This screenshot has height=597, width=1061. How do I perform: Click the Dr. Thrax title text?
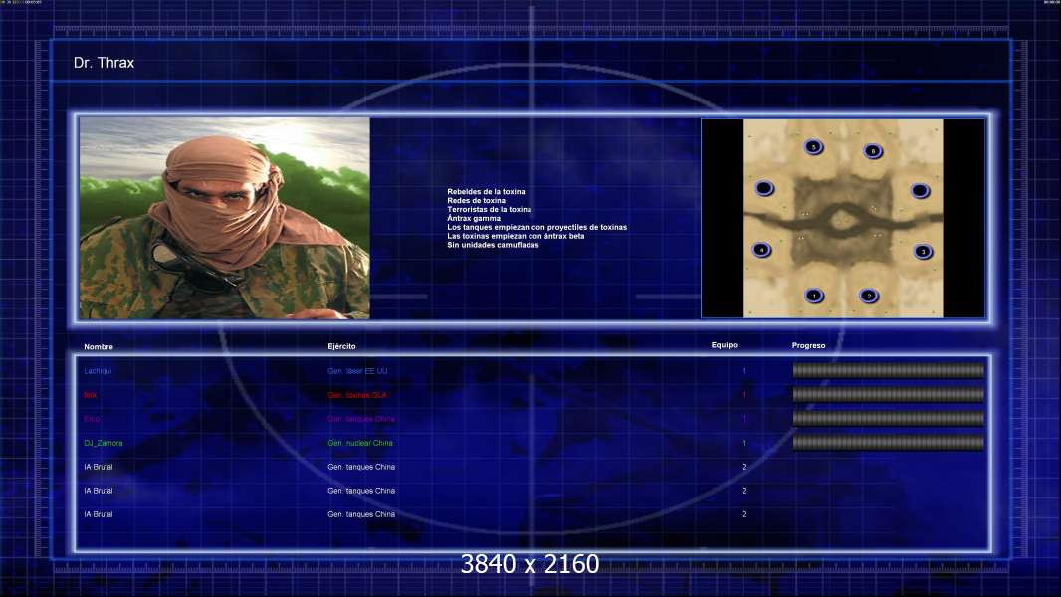coord(104,63)
